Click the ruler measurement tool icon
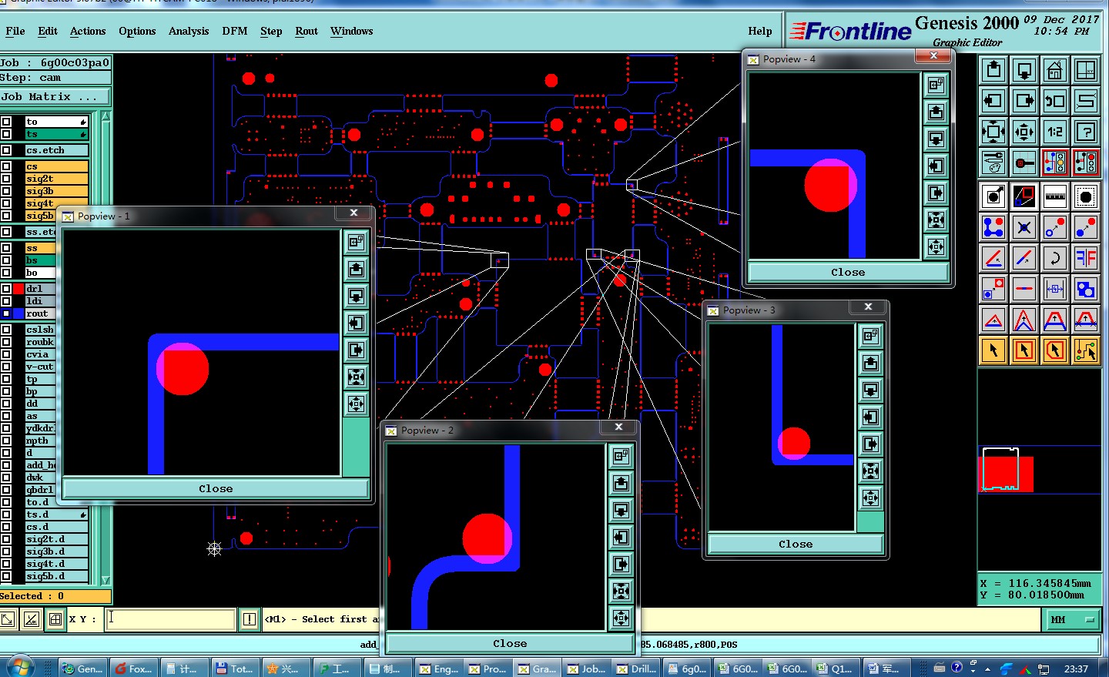This screenshot has height=677, width=1109. coord(1055,196)
